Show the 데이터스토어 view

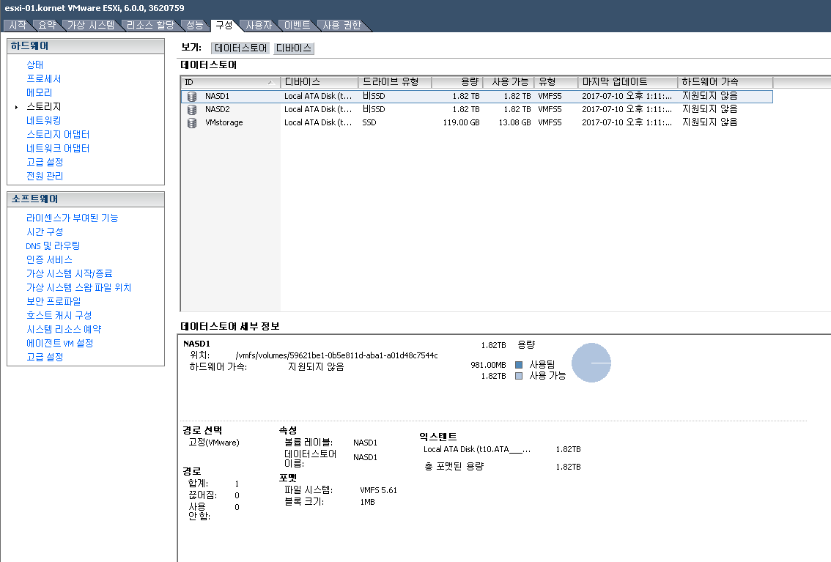tap(240, 48)
